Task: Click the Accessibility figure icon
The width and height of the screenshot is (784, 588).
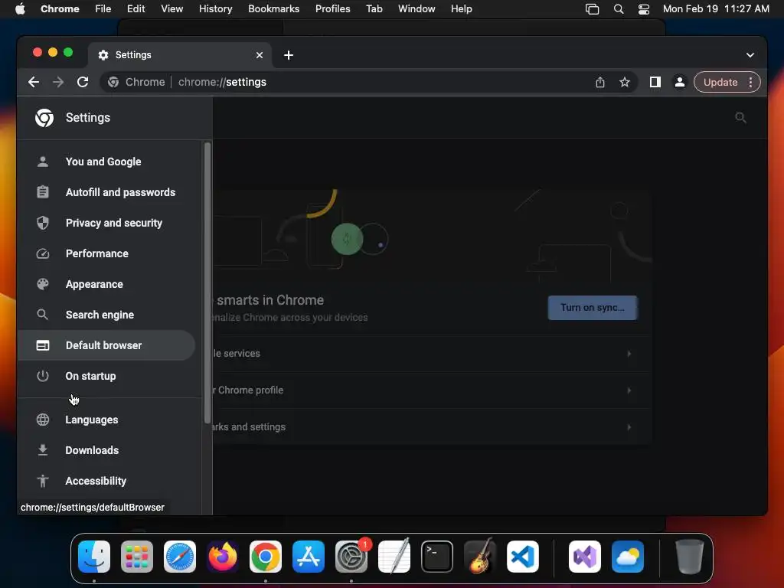Action: click(43, 481)
